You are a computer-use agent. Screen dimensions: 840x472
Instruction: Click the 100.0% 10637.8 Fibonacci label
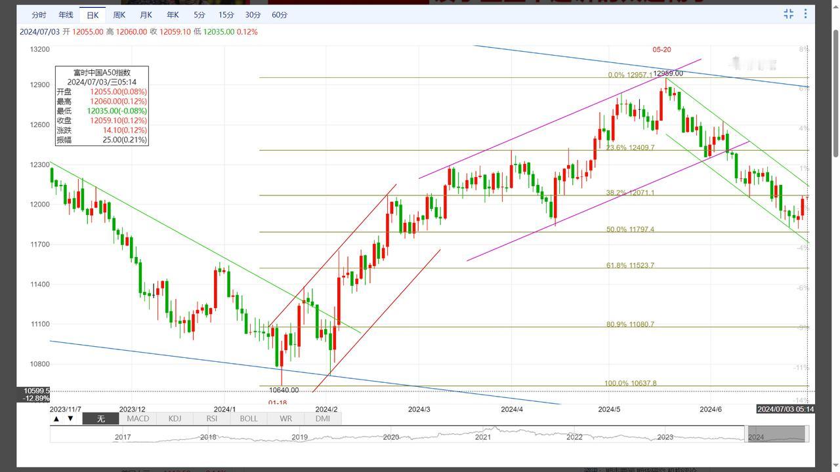[631, 383]
